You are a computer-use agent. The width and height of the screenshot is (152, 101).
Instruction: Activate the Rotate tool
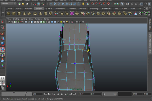[x=3, y=44]
